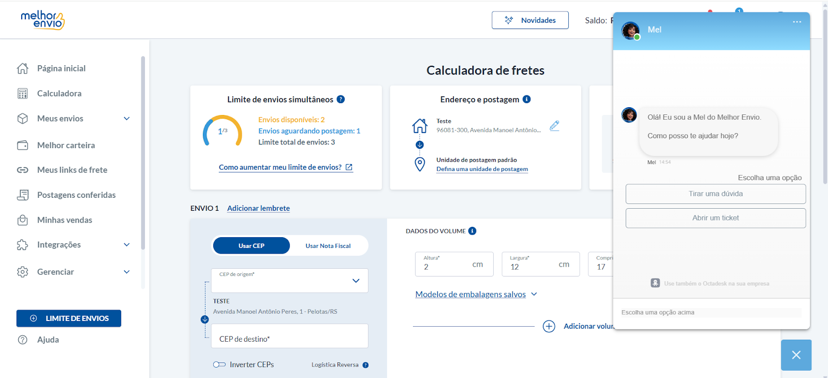
Task: Open Melhor carteira in the sidebar
Action: click(x=66, y=146)
